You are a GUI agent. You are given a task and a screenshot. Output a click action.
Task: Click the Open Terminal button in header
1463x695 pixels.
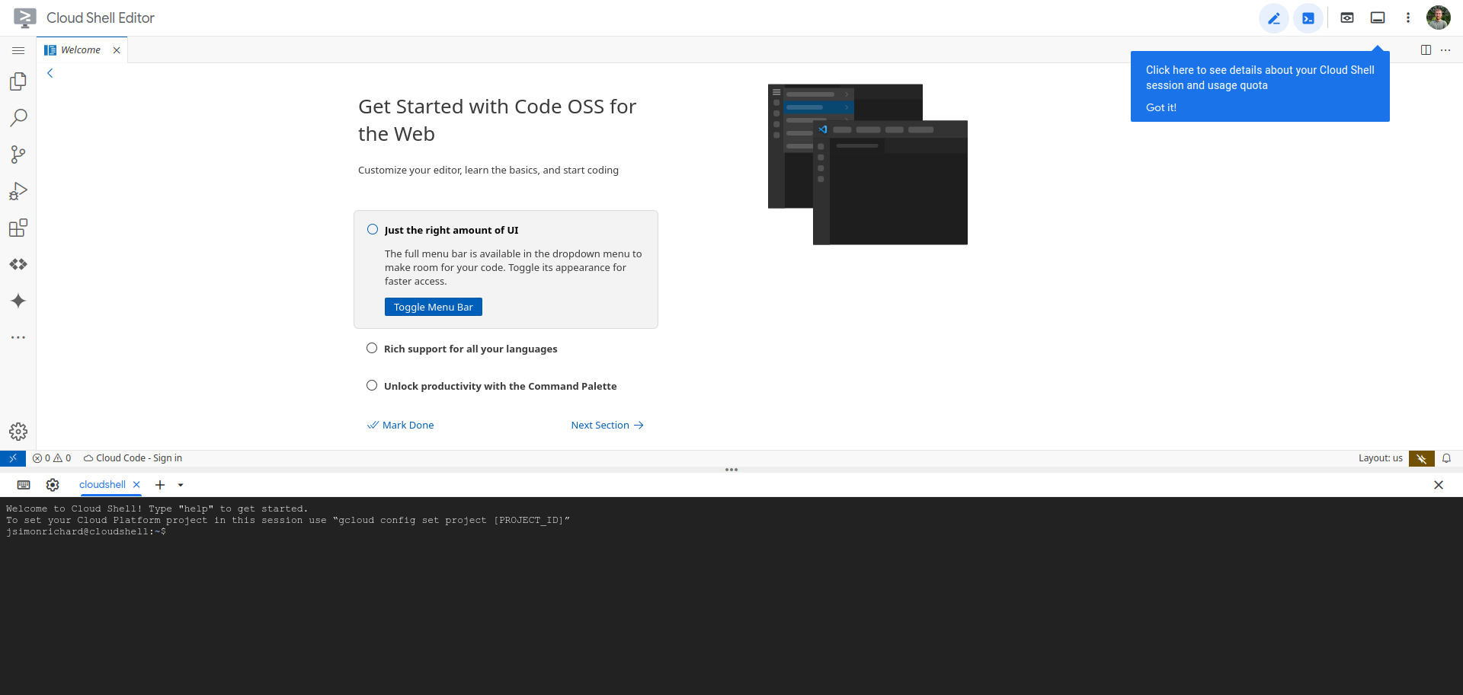click(1308, 18)
